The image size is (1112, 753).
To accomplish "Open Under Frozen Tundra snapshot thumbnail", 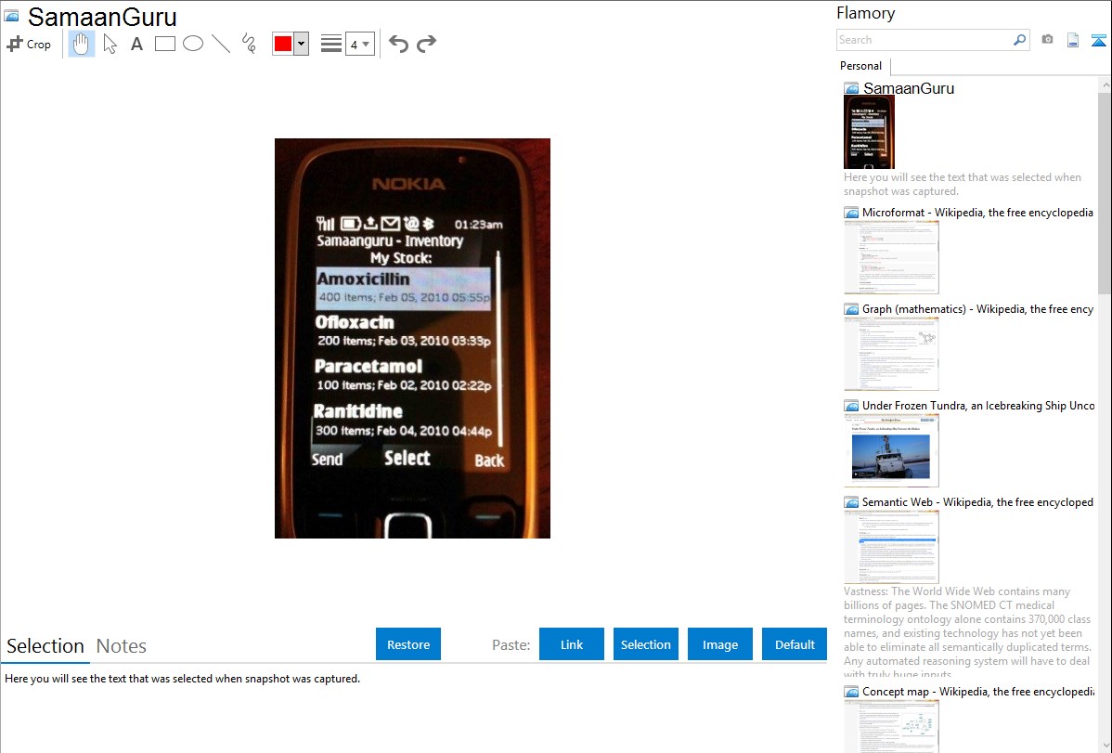I will (x=891, y=450).
